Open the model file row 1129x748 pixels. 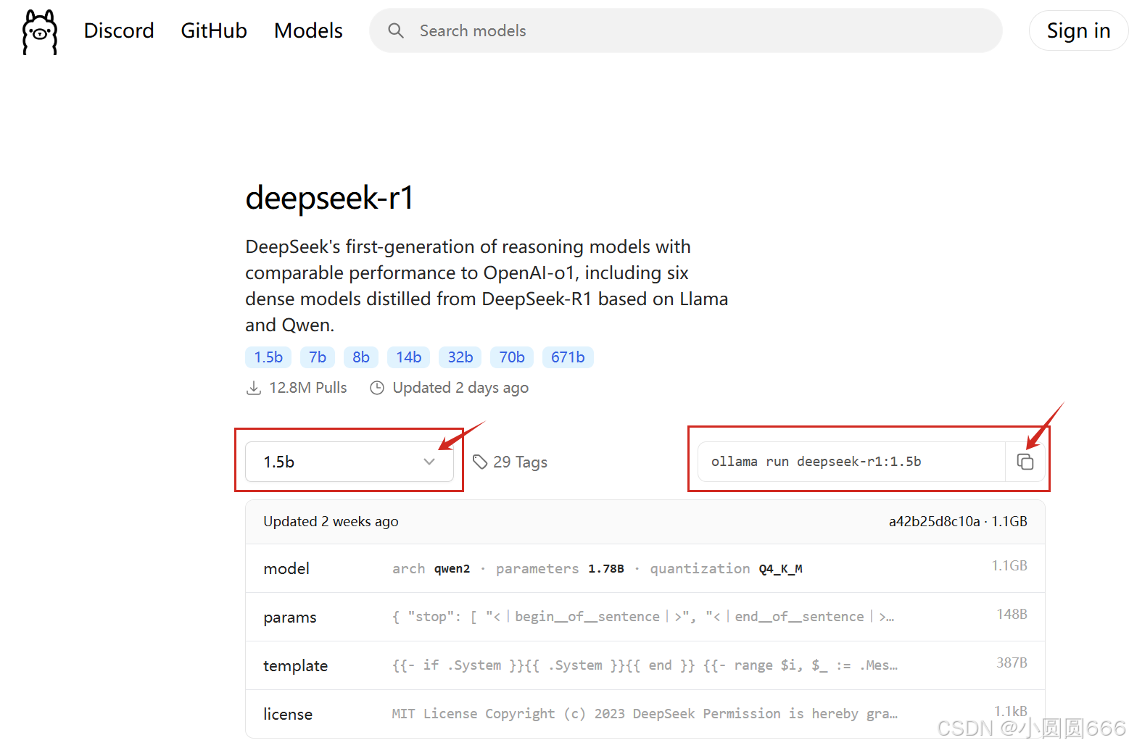pos(645,568)
